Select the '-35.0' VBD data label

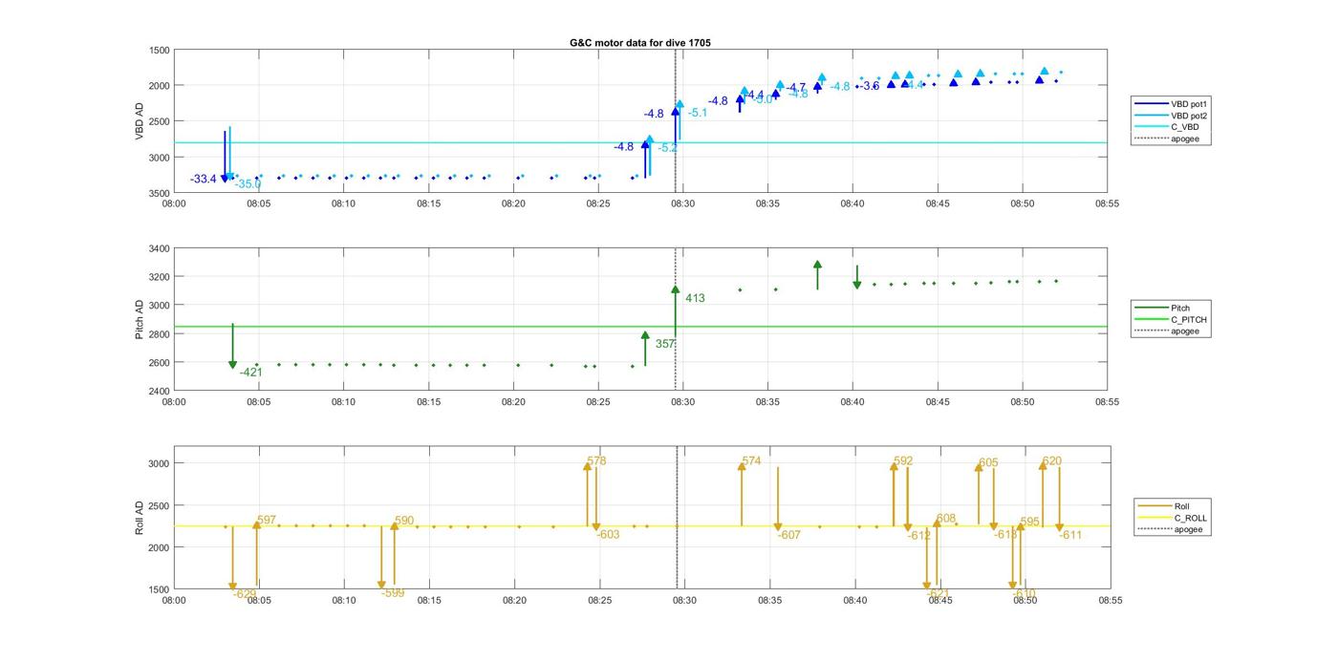[x=248, y=184]
